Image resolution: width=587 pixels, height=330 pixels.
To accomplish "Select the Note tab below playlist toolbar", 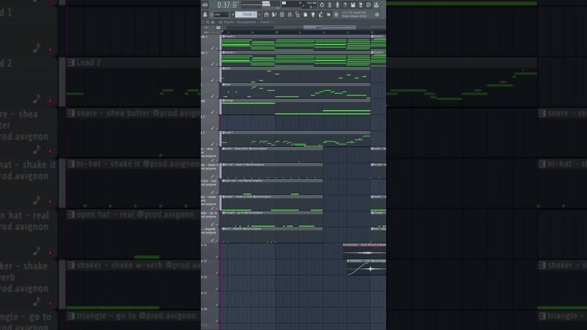I will [206, 32].
